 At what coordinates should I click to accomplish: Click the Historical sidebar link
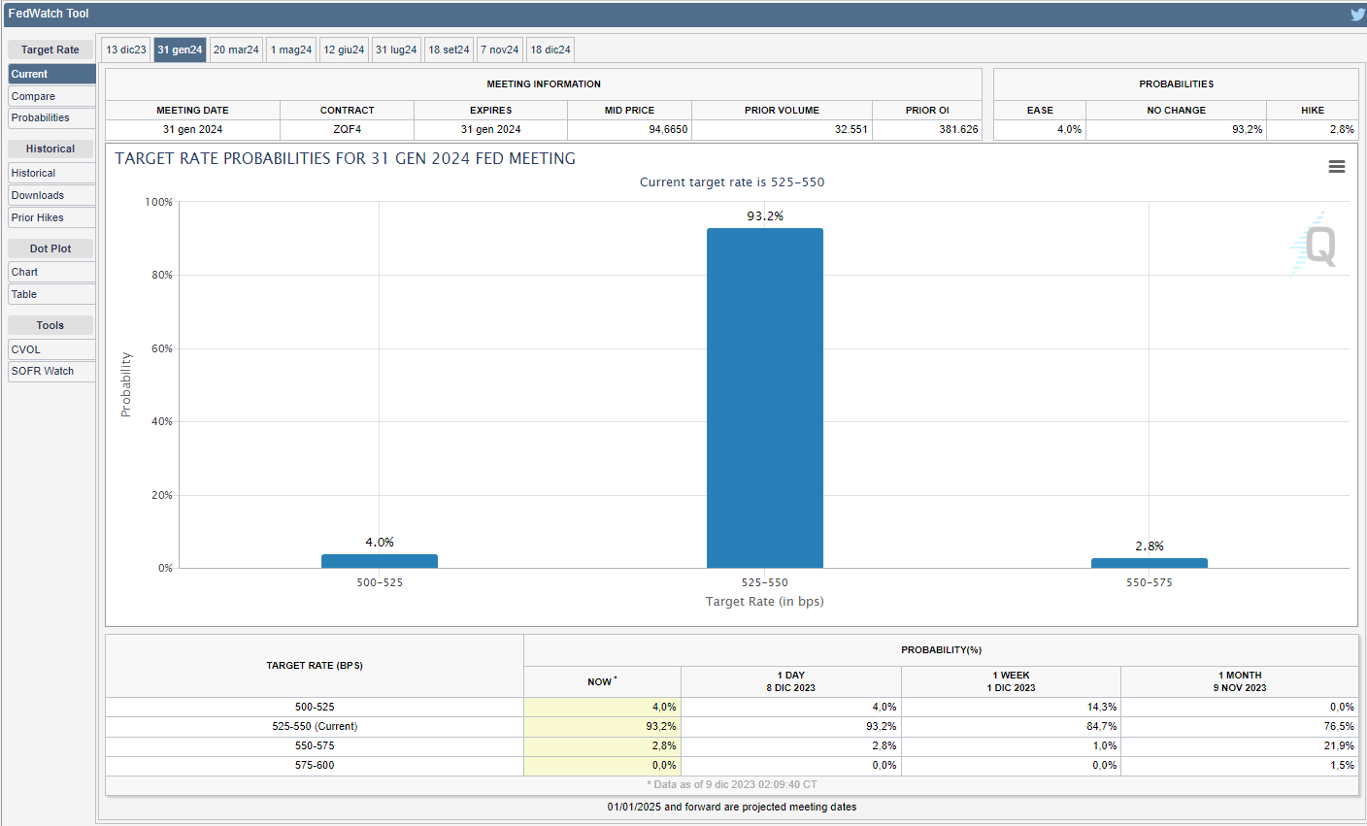pos(51,173)
